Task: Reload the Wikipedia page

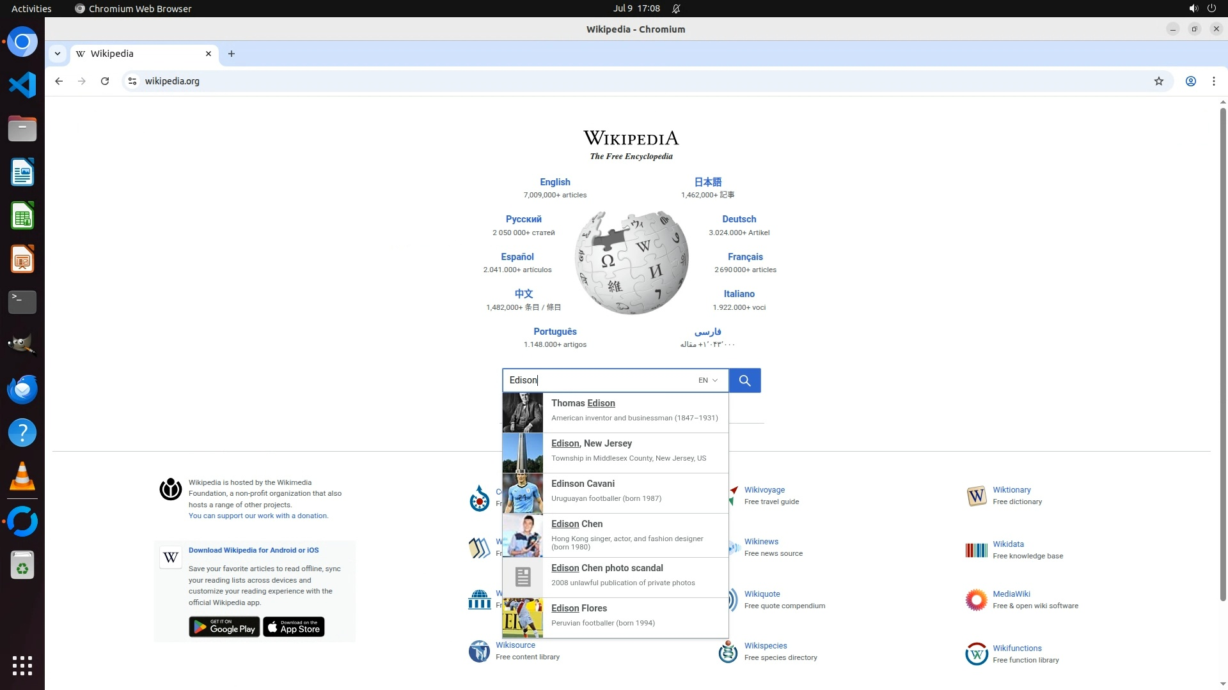Action: pyautogui.click(x=105, y=81)
